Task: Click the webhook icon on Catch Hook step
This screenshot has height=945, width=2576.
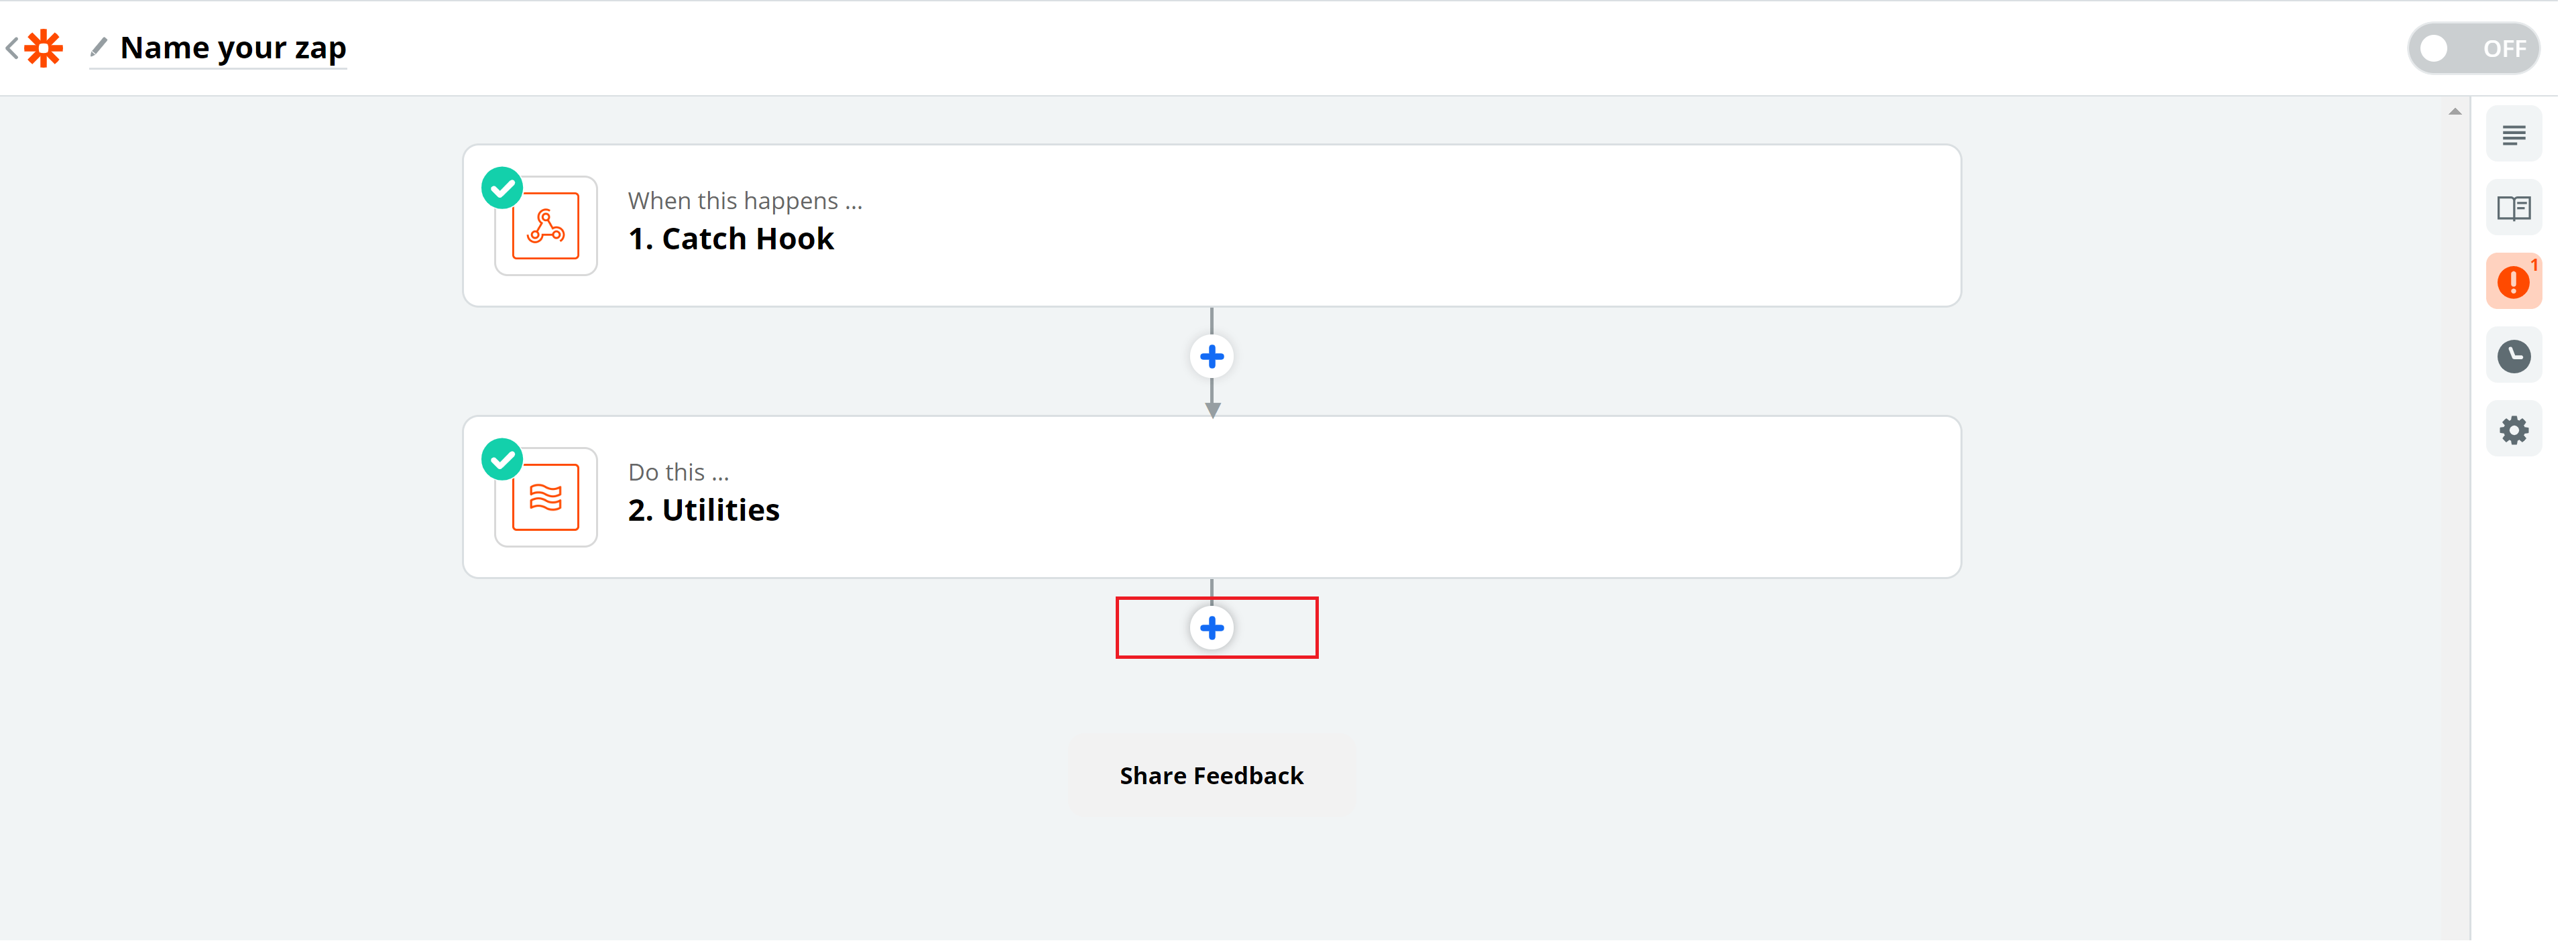Action: (549, 228)
